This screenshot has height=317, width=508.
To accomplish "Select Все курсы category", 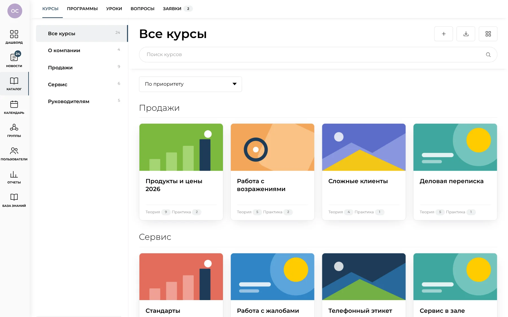I will [x=82, y=34].
